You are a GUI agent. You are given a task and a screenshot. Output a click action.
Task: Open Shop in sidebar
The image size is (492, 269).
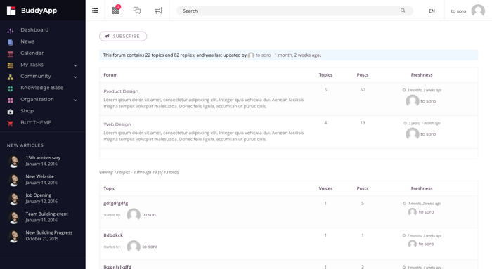tap(27, 111)
